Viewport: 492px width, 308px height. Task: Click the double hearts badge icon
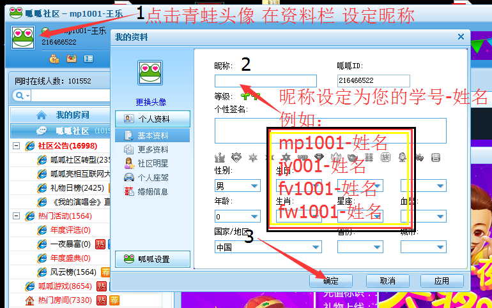point(419,157)
